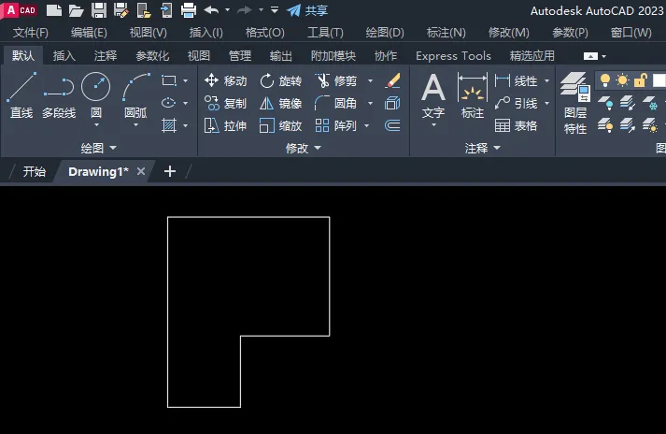Open the Array dropdown arrow
The image size is (666, 434).
366,125
